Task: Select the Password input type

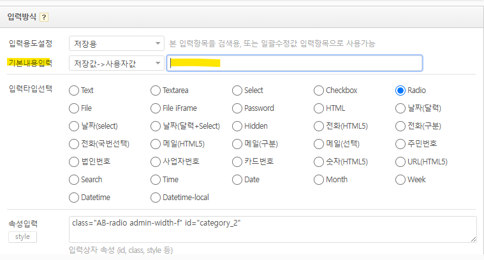Action: pyautogui.click(x=237, y=108)
